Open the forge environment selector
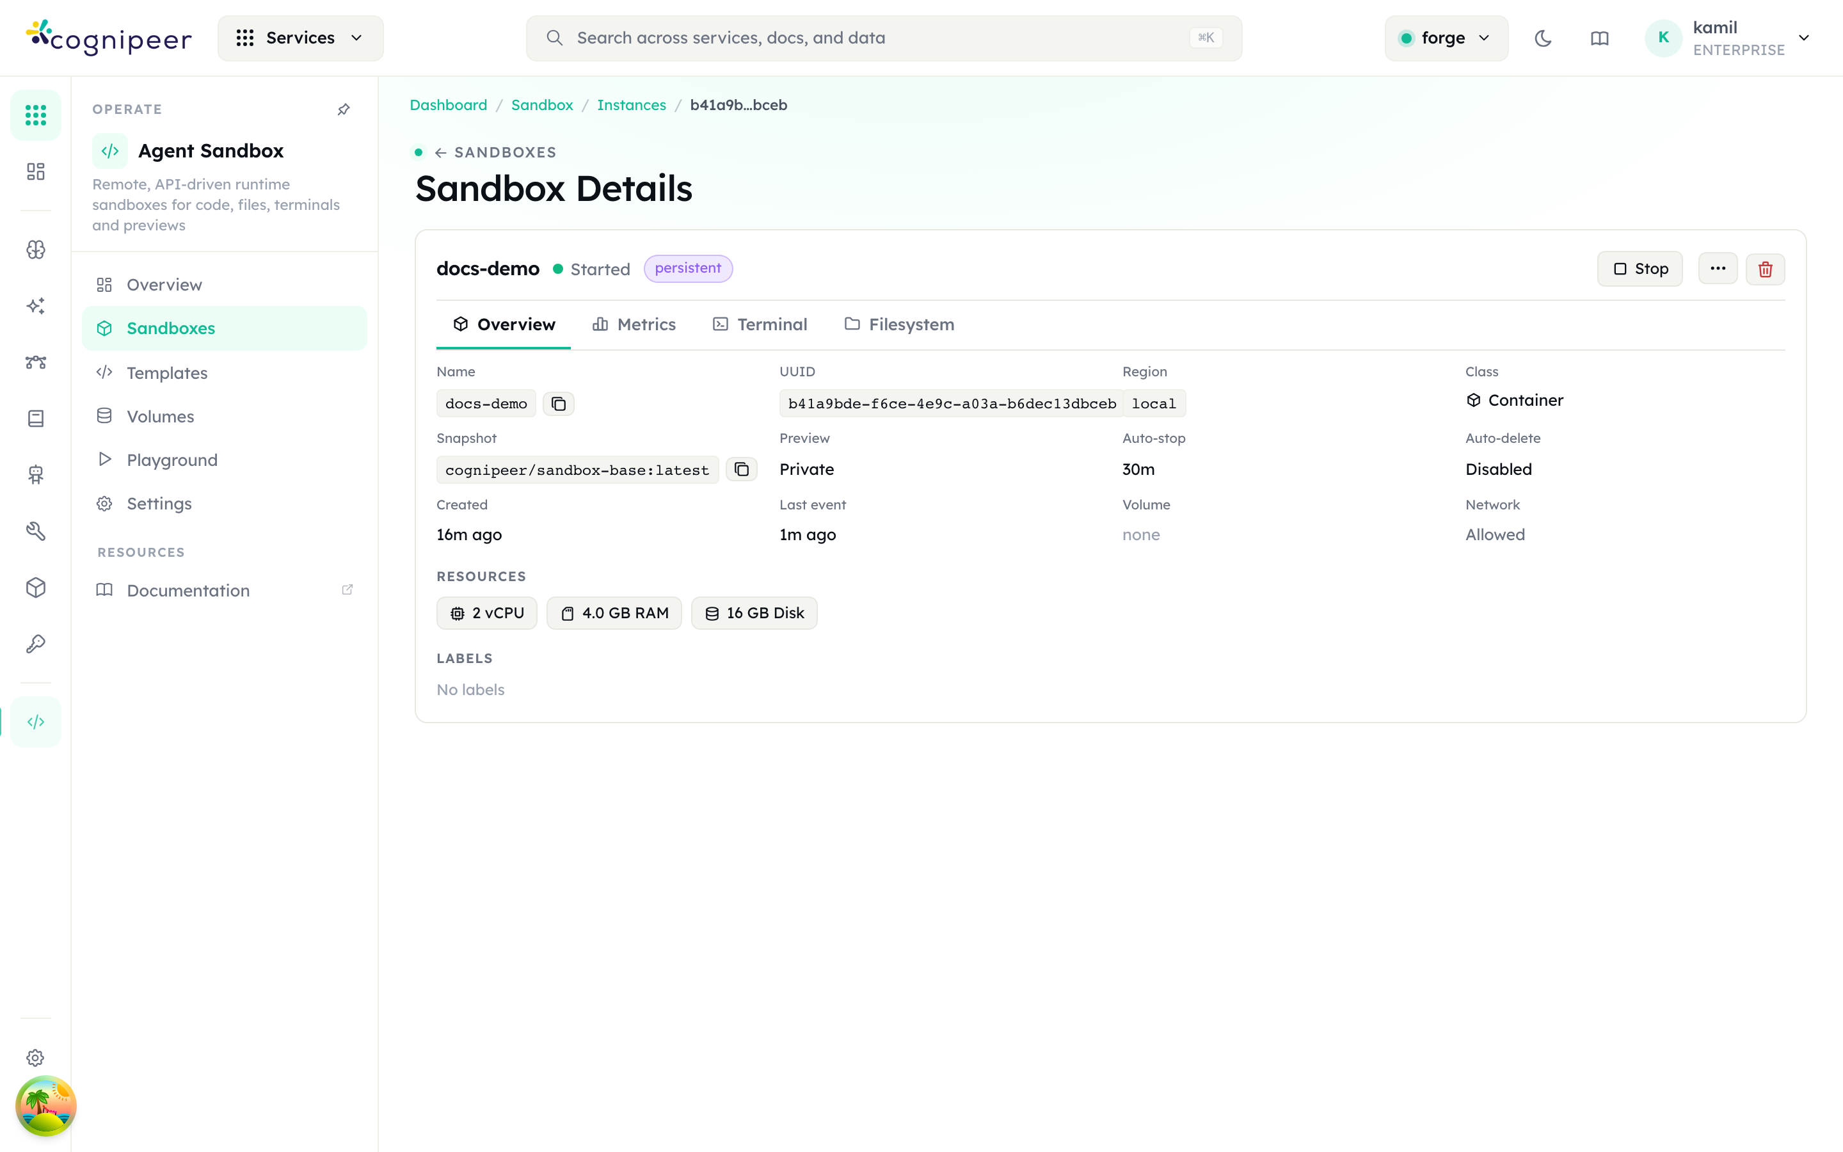 coord(1446,38)
